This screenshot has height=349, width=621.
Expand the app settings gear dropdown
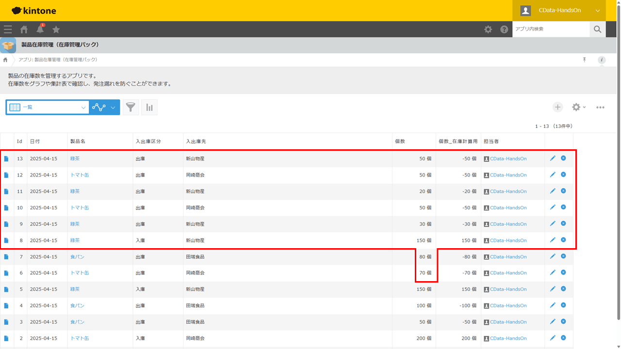579,107
